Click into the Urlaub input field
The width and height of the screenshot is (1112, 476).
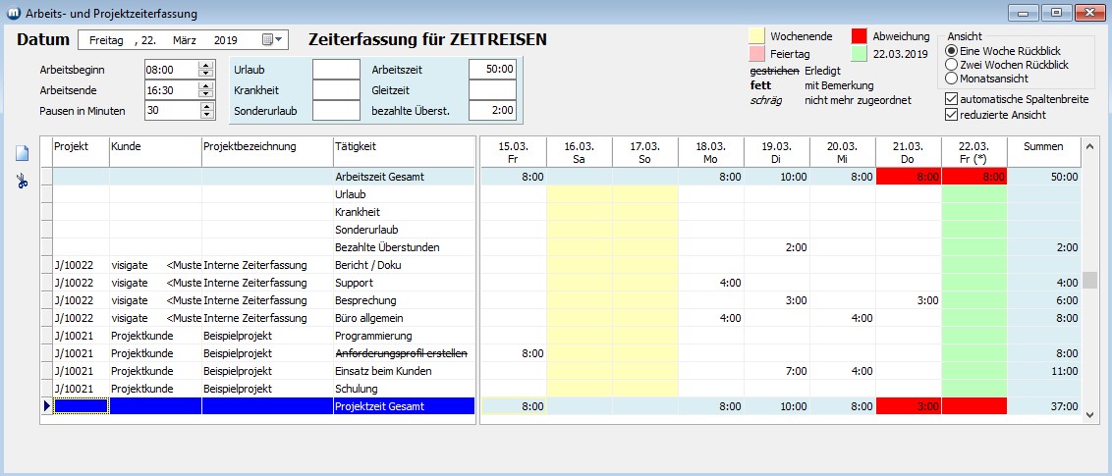tap(336, 70)
